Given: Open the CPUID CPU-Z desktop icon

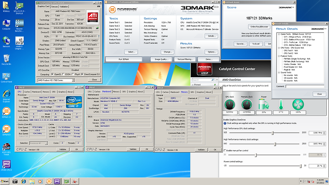Looking at the screenshot, I should [x=6, y=165].
